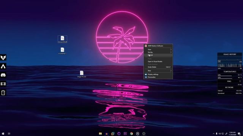The width and height of the screenshot is (243, 136).
Task: Choose Undo Delete in the context menu
Action: pos(158,67)
